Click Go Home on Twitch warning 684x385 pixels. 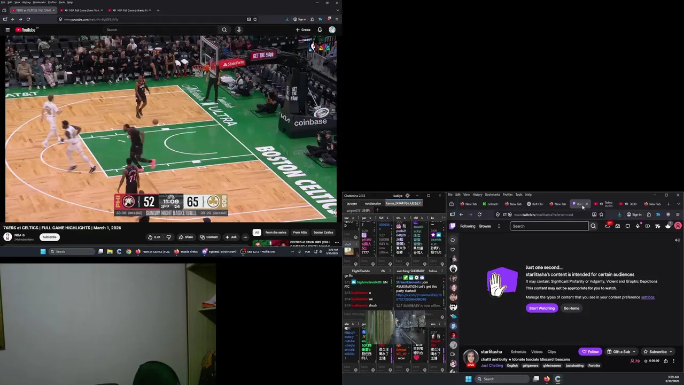571,308
